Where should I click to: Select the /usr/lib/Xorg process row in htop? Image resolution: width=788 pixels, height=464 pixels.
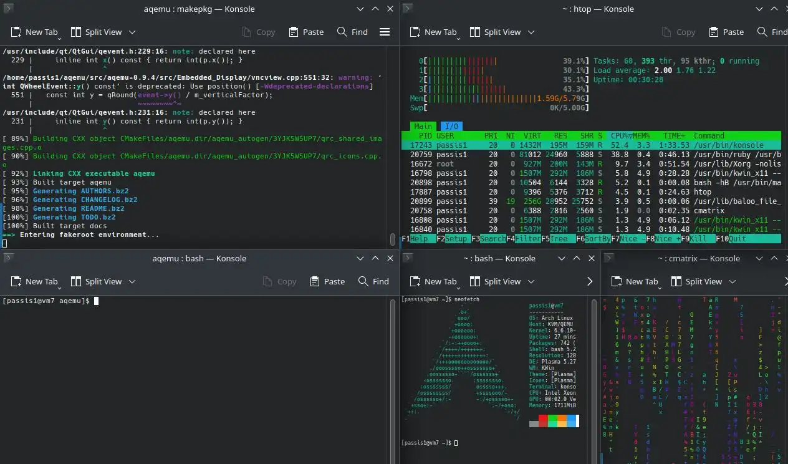591,163
